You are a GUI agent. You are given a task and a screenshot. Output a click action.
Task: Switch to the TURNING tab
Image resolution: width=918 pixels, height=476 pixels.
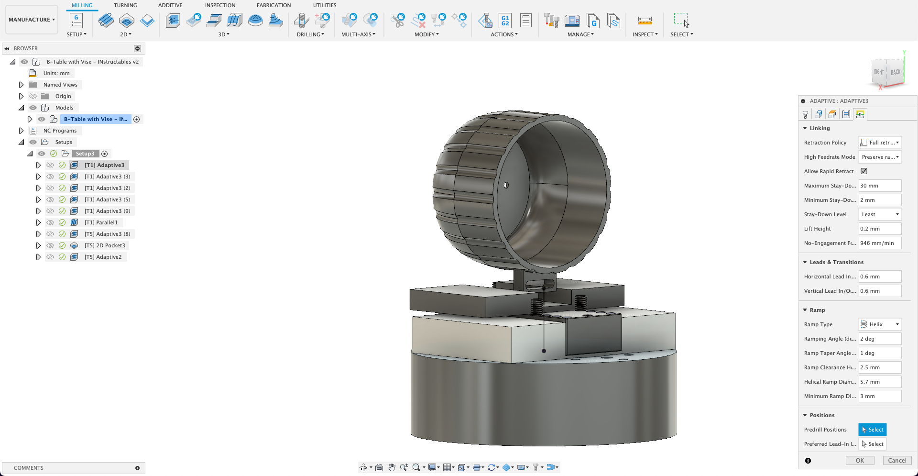click(x=125, y=5)
